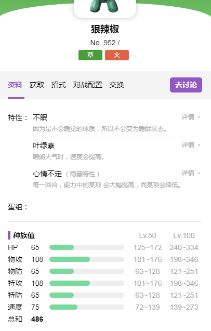Click the 不眠 ability name
The image size is (211, 331).
[40, 117]
